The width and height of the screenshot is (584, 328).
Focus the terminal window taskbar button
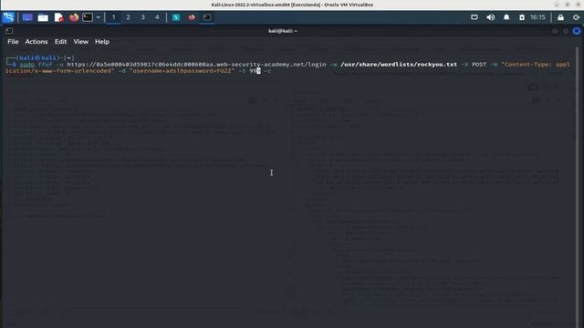pos(207,17)
